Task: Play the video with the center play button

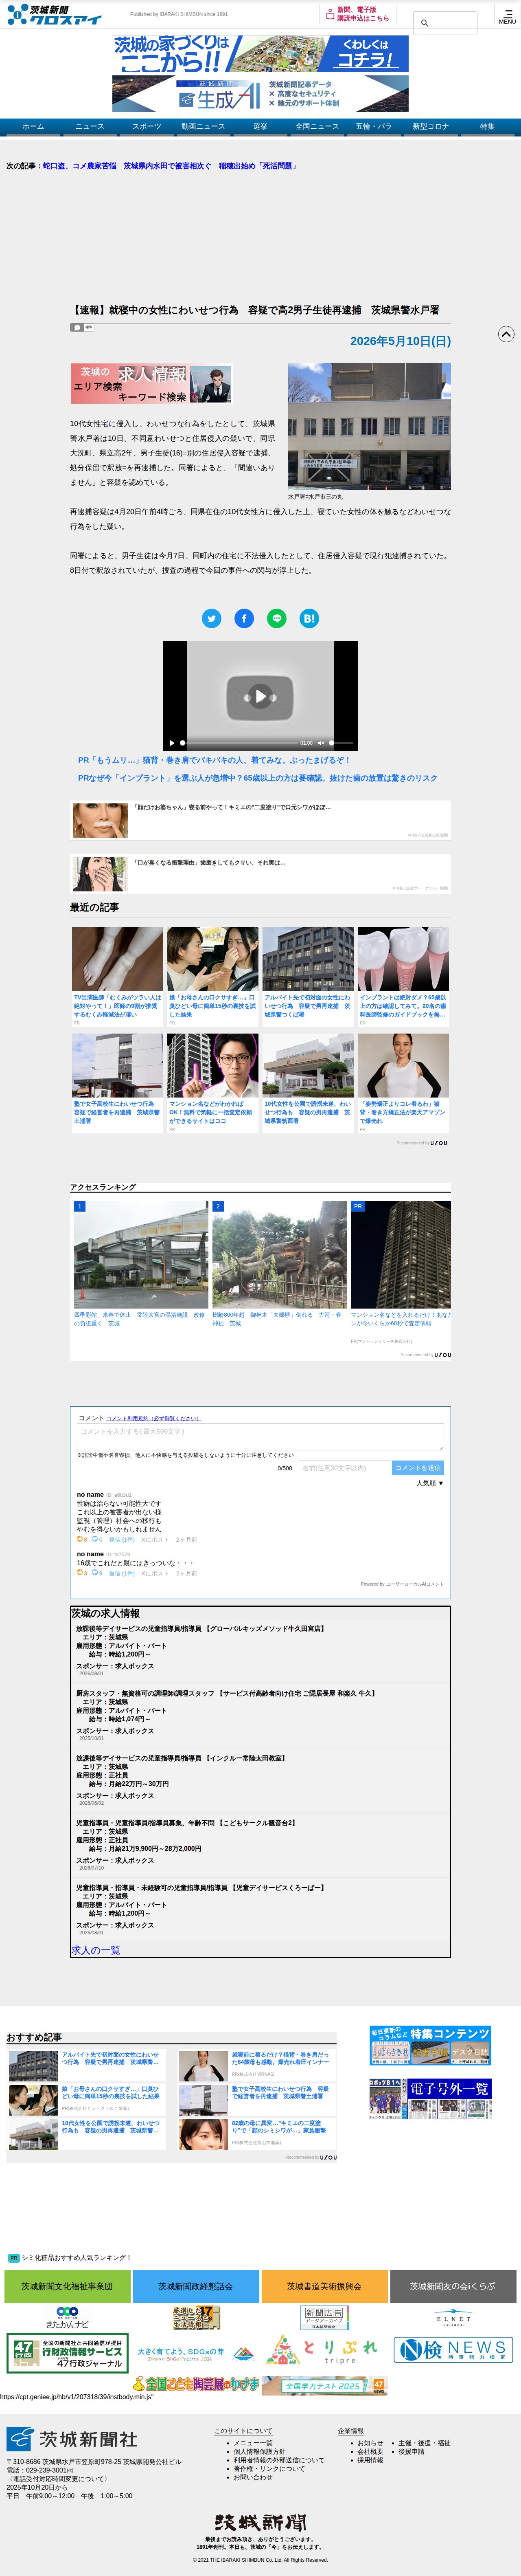Action: pos(260,695)
